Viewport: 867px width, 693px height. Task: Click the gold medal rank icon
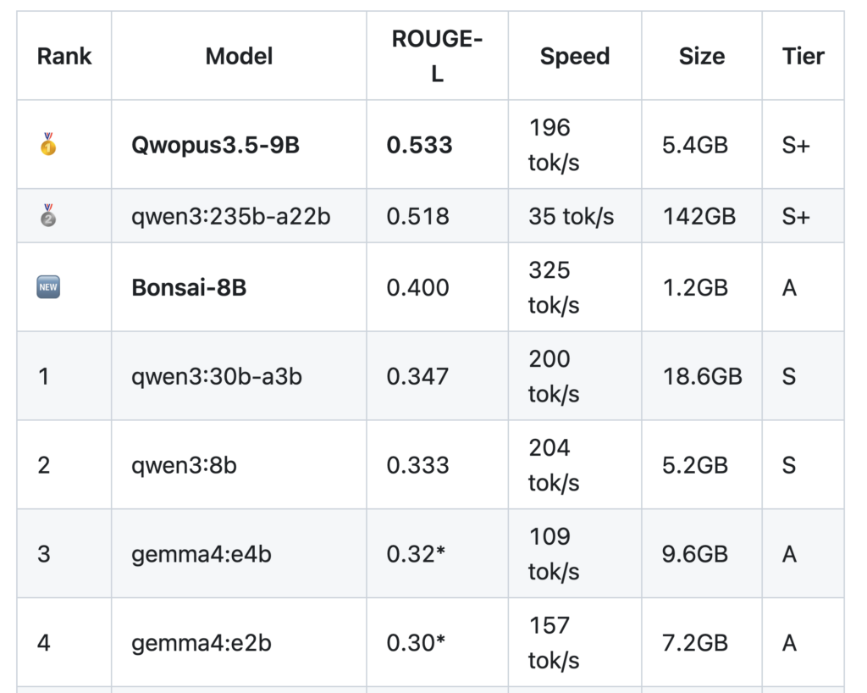click(49, 144)
